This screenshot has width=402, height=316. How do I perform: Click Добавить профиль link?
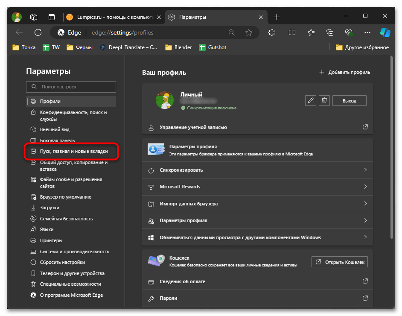(345, 72)
